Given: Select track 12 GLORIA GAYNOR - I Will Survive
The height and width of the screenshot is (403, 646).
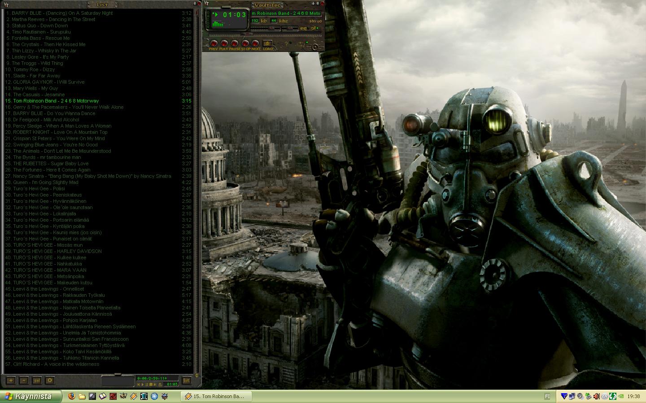Looking at the screenshot, I should pyautogui.click(x=99, y=82).
